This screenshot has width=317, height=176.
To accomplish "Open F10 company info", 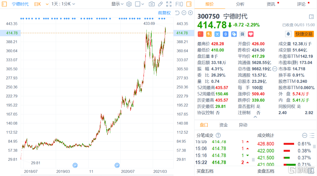I will (x=179, y=4).
